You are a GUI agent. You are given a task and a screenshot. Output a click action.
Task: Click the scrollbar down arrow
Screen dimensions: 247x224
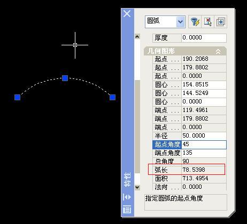coord(137,187)
